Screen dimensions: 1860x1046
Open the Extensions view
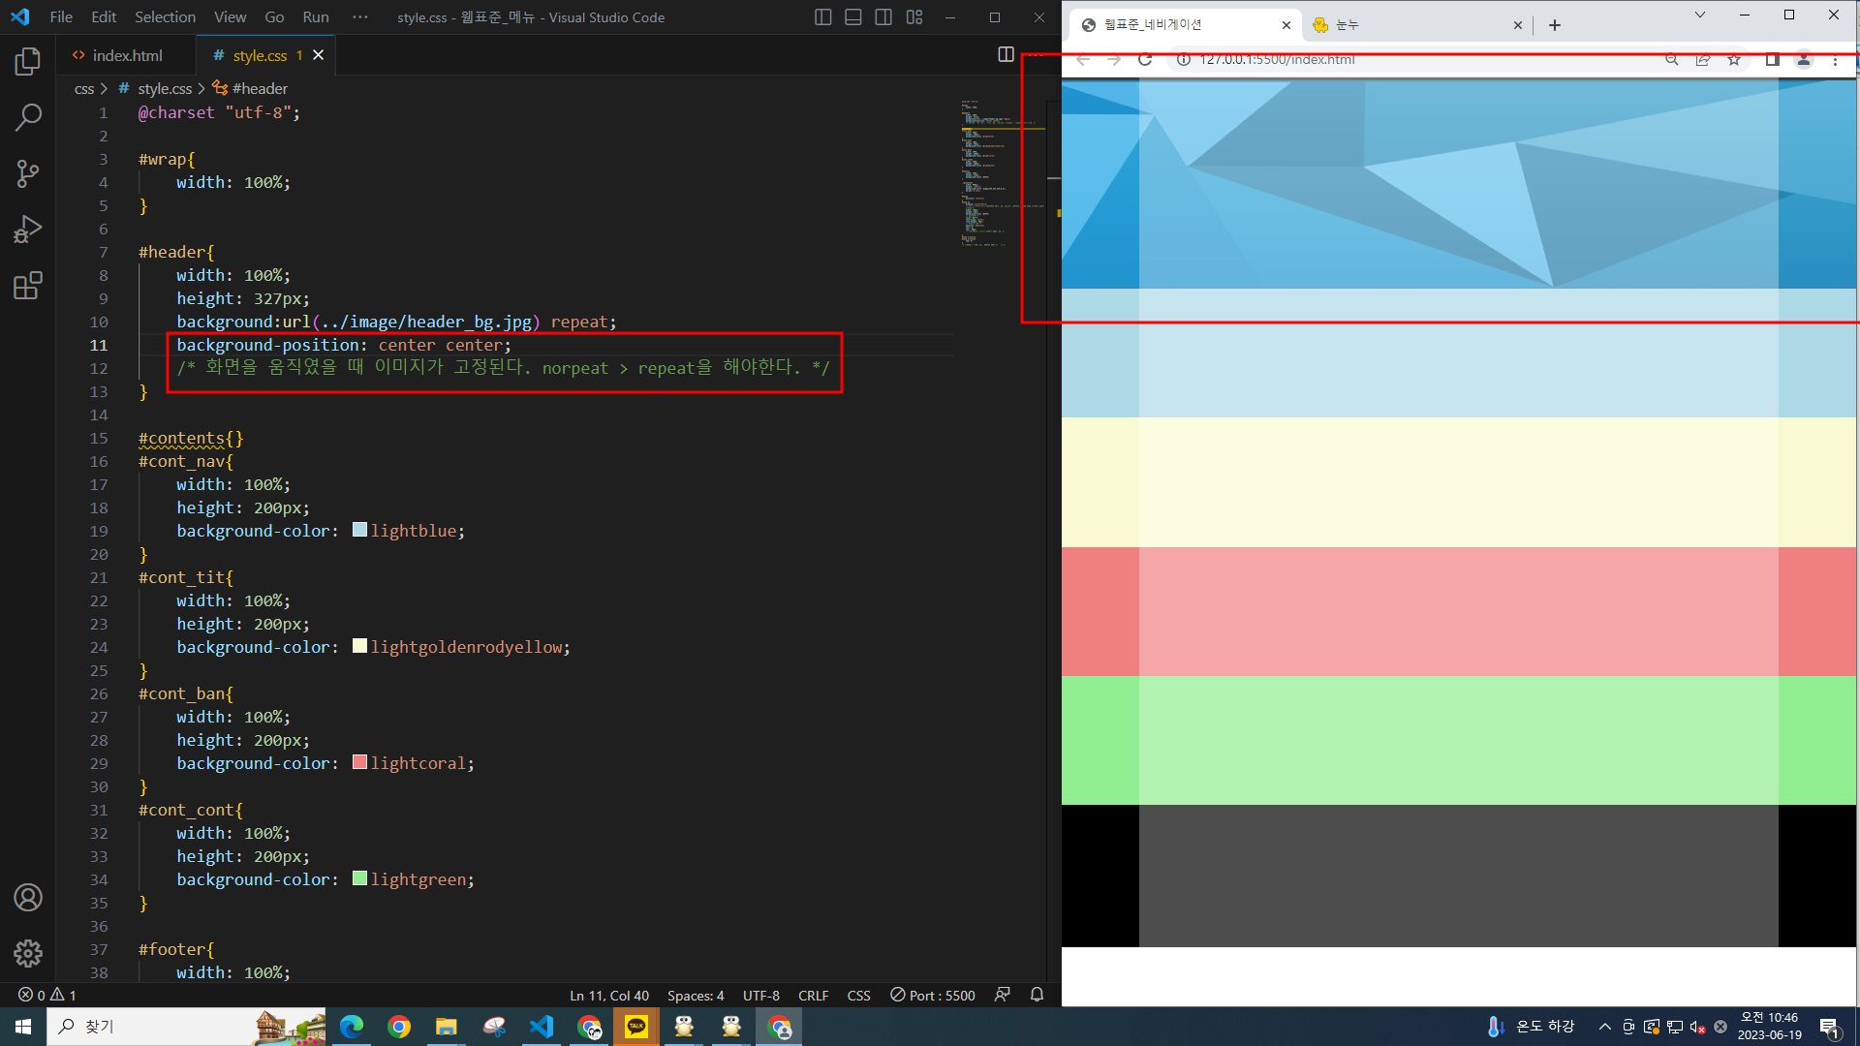(28, 286)
